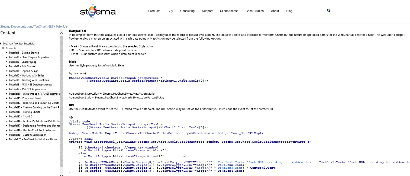Click the "- Script - Runs custom Javascript" line

pos(108,54)
